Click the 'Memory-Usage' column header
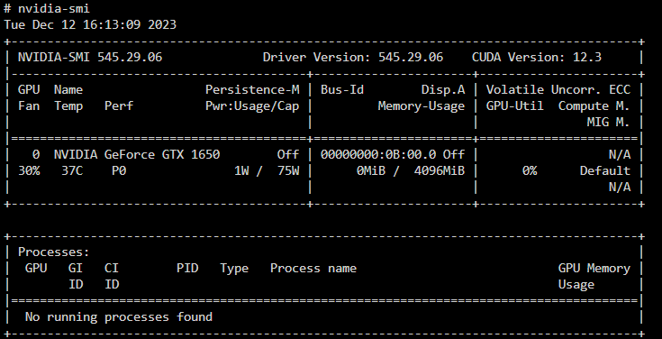The image size is (662, 339). (422, 106)
